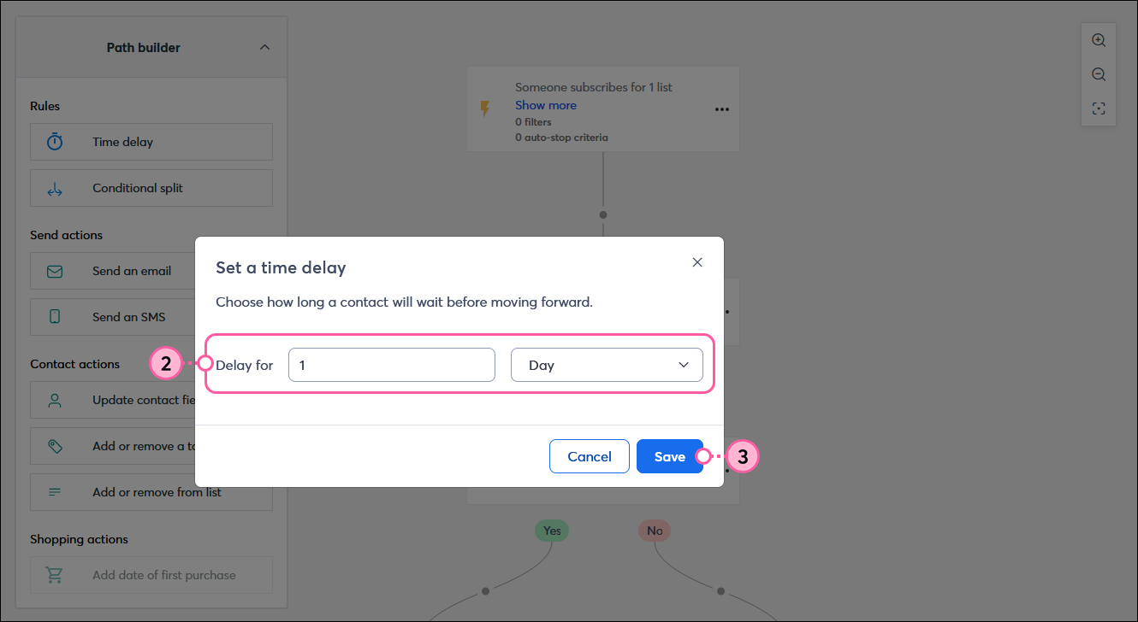Image resolution: width=1138 pixels, height=622 pixels.
Task: Click the shopping cart first purchase icon
Action: 53,574
